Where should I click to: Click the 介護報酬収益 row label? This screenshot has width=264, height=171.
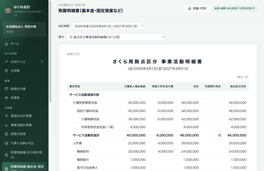click(90, 119)
